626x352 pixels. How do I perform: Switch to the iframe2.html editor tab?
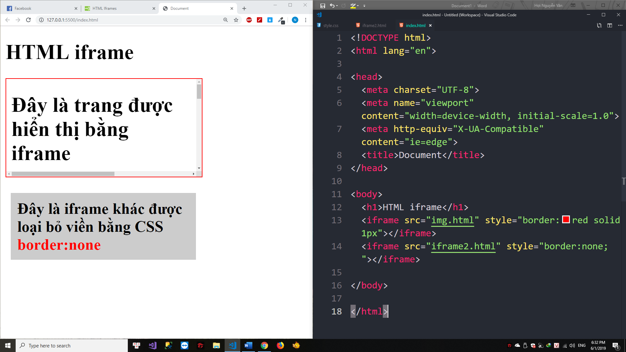coord(374,25)
